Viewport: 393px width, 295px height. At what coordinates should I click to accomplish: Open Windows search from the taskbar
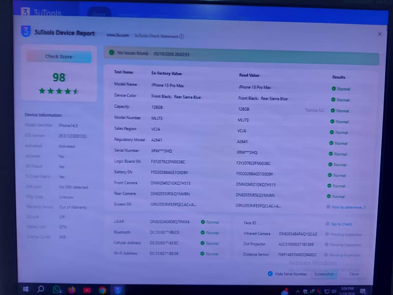[41, 289]
